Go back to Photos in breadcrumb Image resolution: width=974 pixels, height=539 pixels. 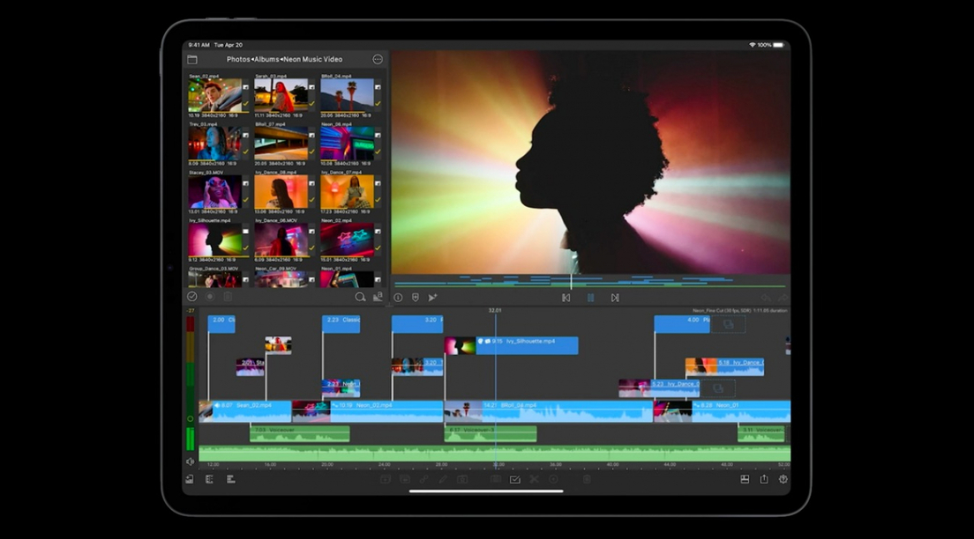(x=238, y=59)
